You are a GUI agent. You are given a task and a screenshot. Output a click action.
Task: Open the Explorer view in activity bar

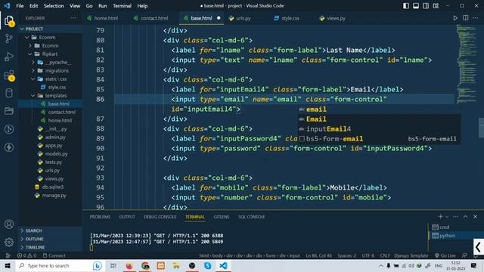(9, 20)
